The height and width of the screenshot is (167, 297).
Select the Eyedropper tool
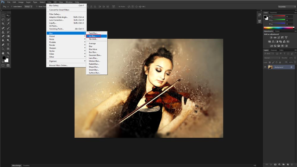point(8,24)
